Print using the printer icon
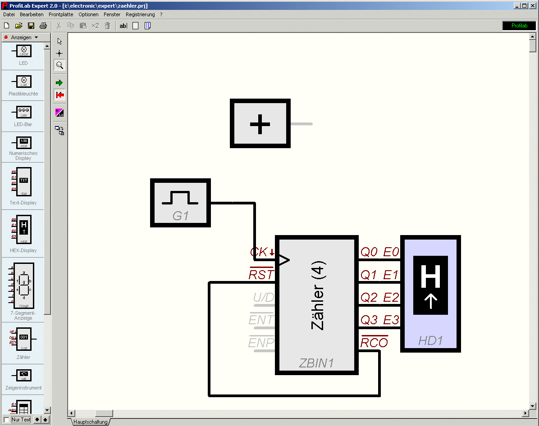 point(43,26)
